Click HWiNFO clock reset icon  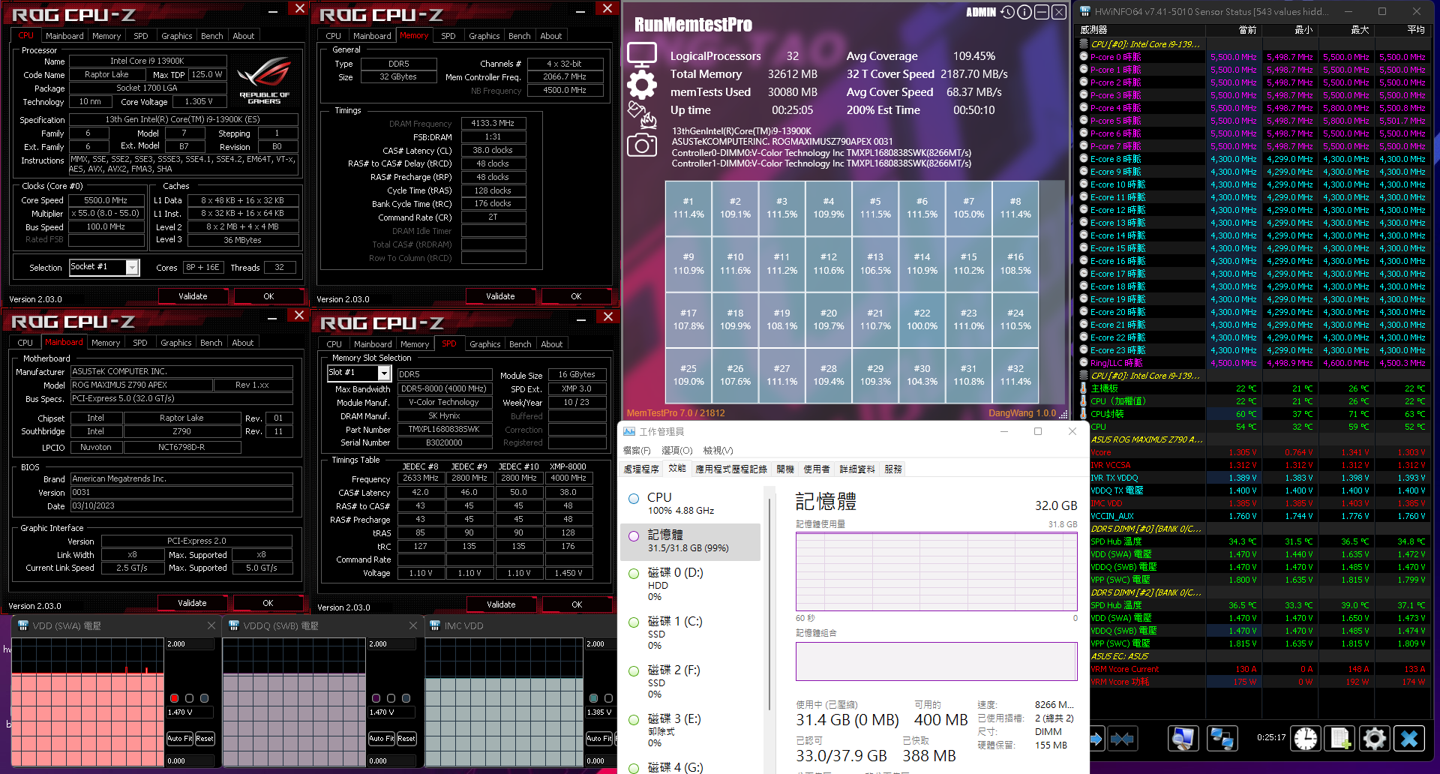coord(1306,739)
